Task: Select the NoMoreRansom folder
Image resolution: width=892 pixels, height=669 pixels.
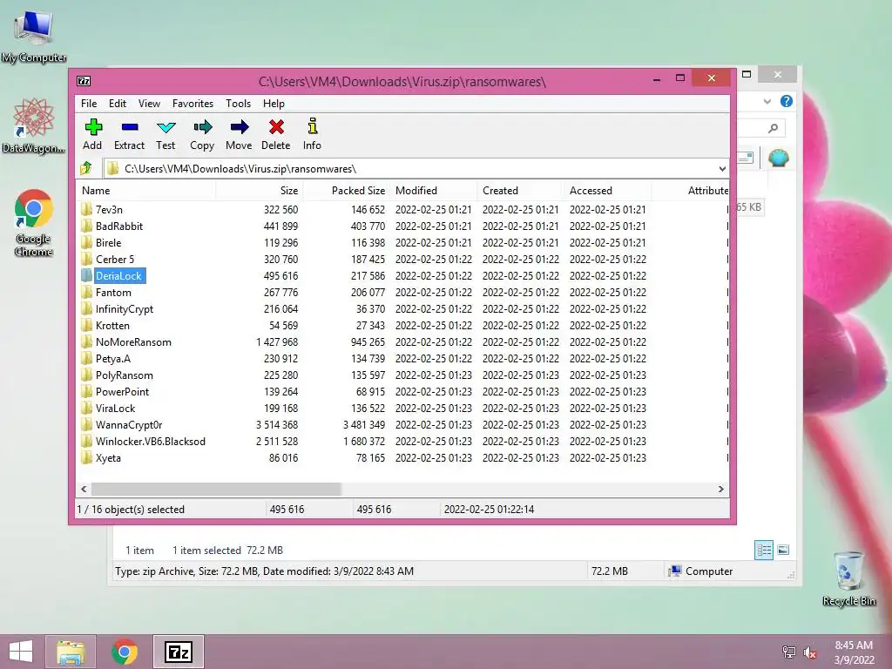Action: (x=133, y=341)
